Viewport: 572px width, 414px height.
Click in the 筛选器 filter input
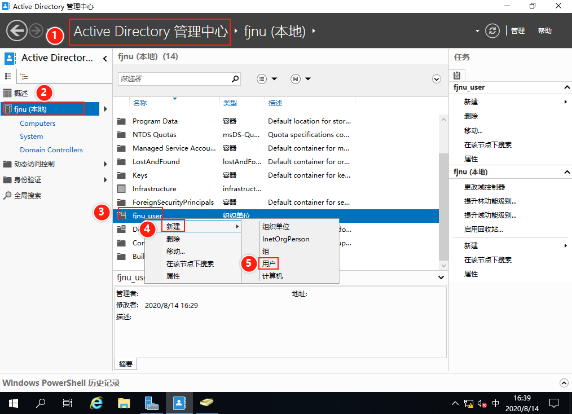174,79
